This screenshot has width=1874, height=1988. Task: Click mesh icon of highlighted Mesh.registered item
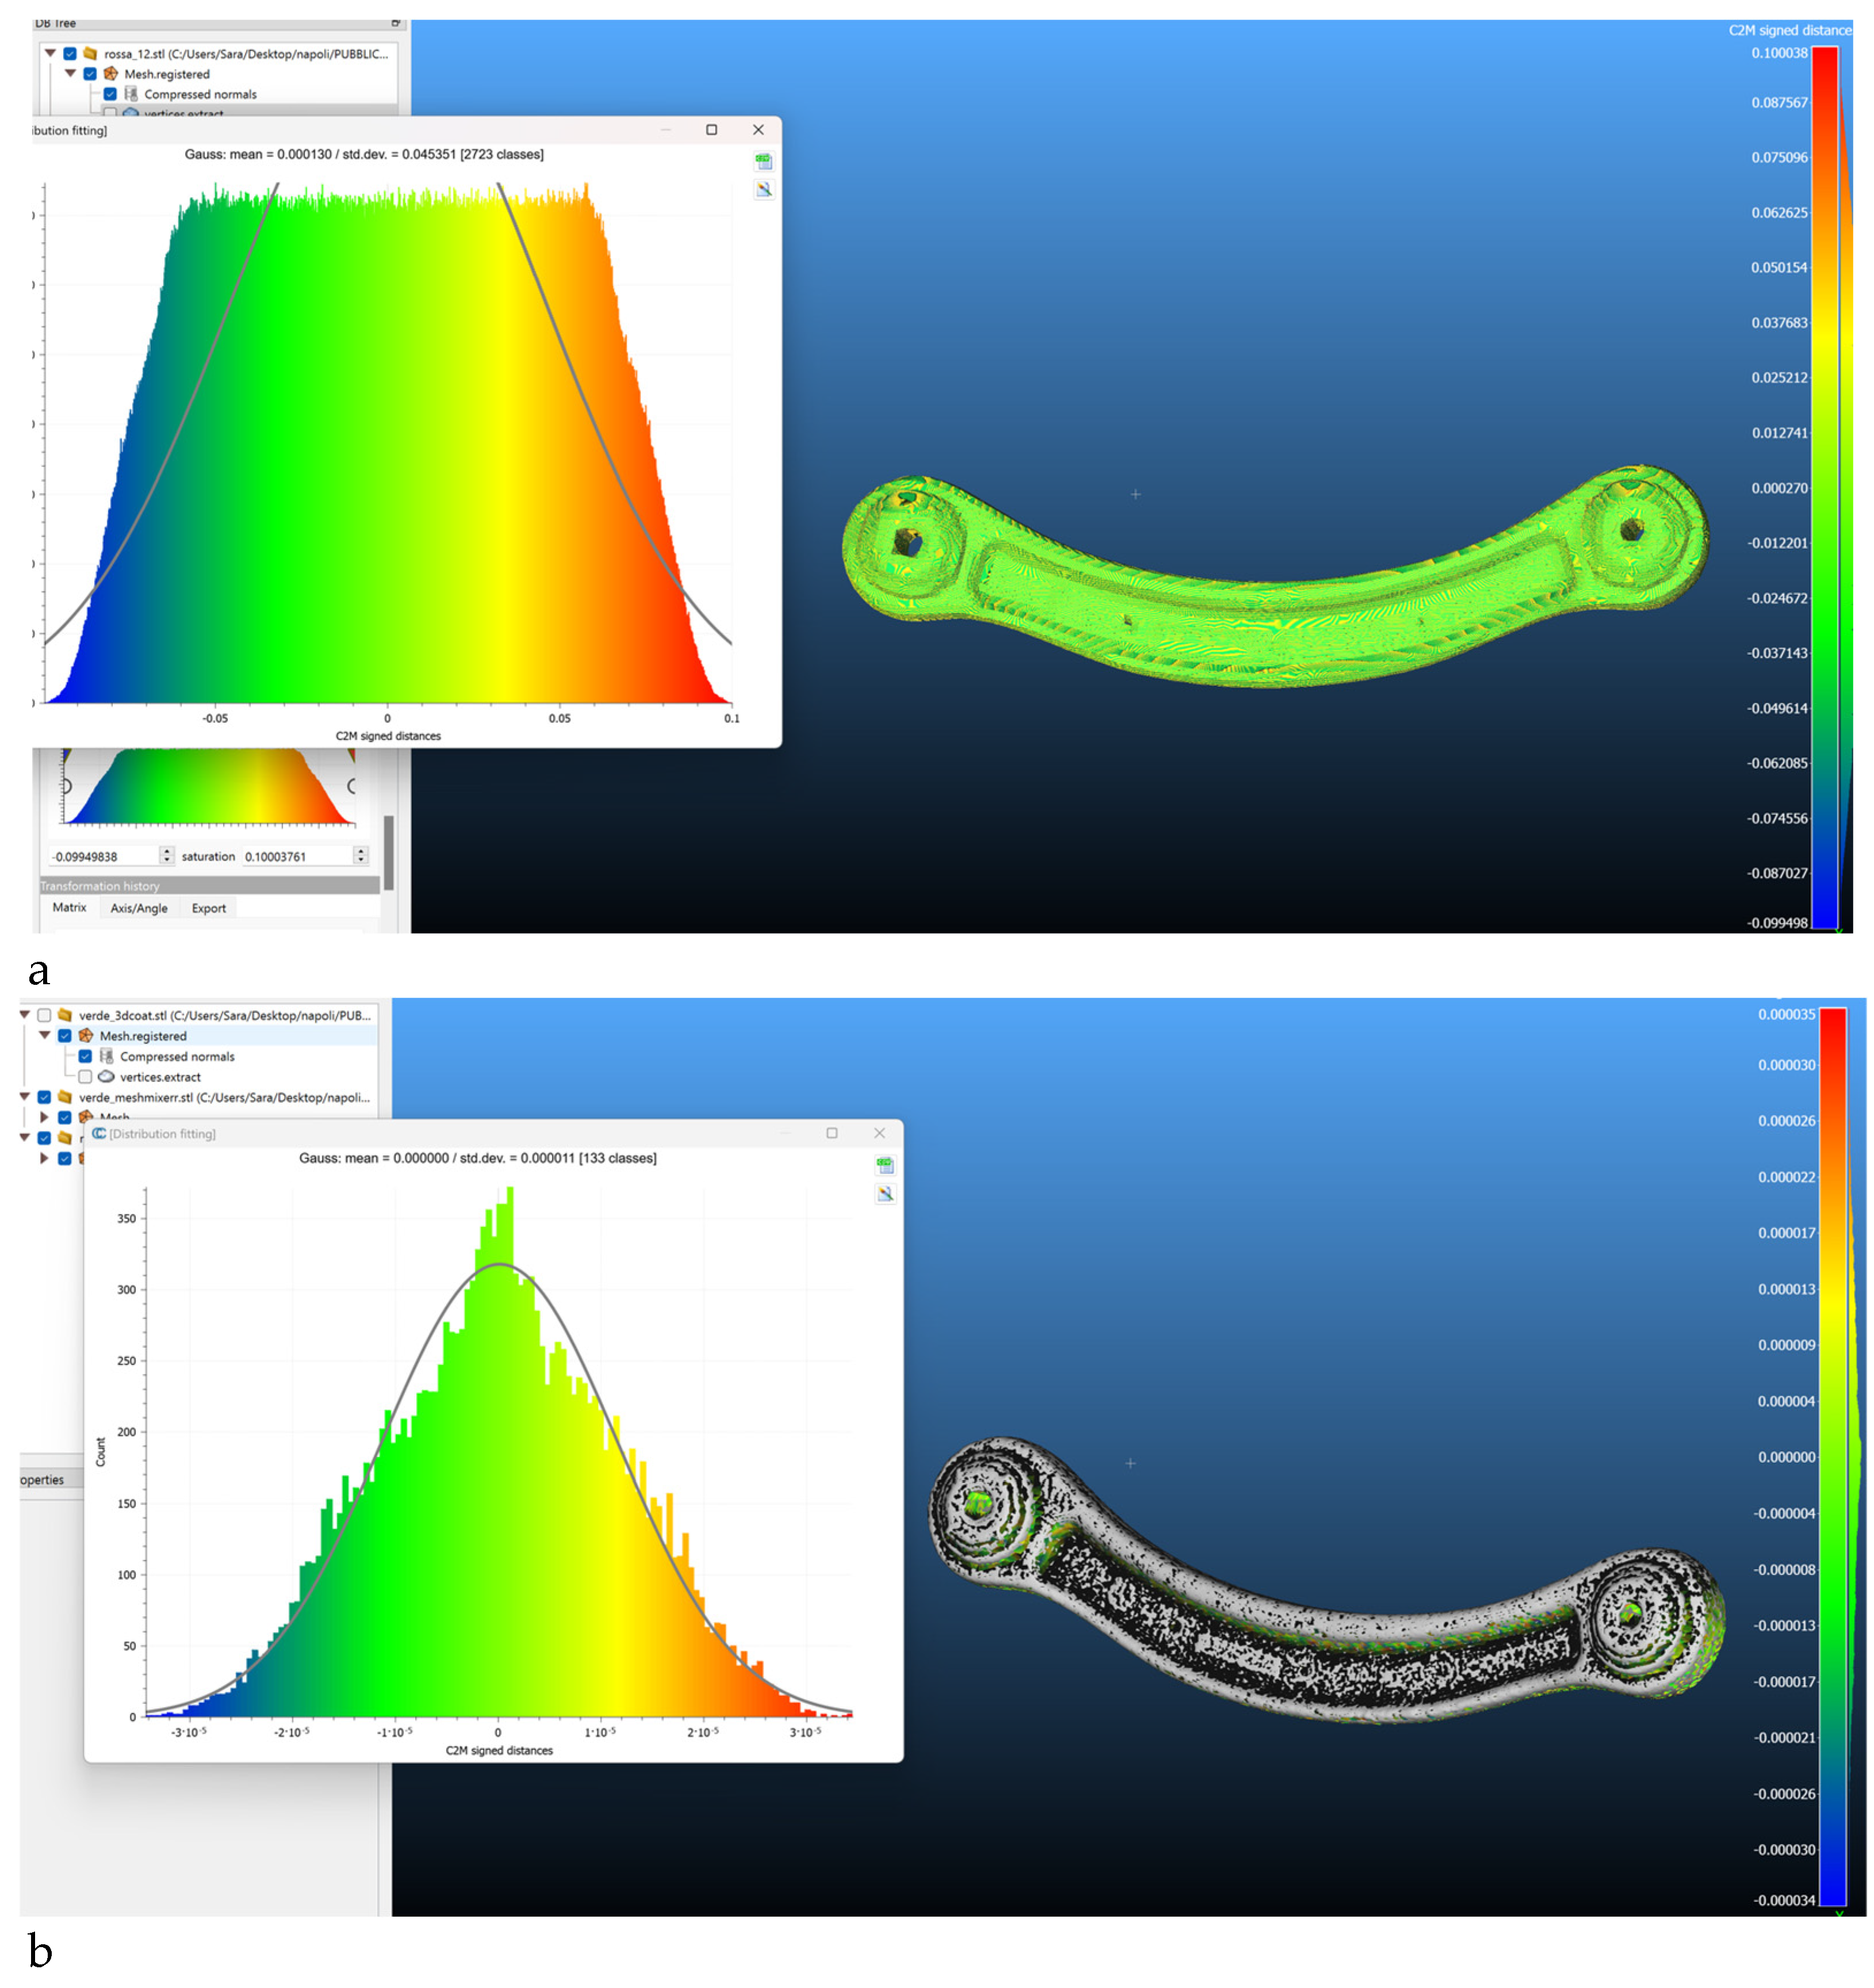pyautogui.click(x=86, y=1036)
